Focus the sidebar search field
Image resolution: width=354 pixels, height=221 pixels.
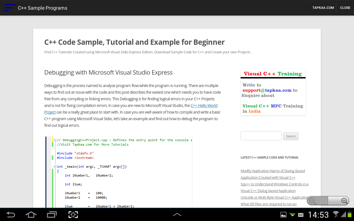click(x=261, y=136)
